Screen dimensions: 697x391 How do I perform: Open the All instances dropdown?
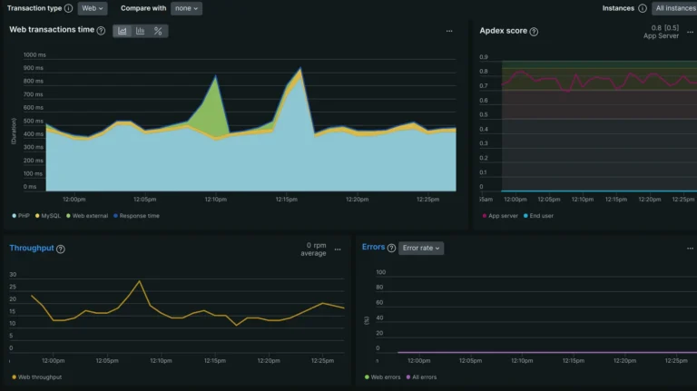click(x=674, y=8)
